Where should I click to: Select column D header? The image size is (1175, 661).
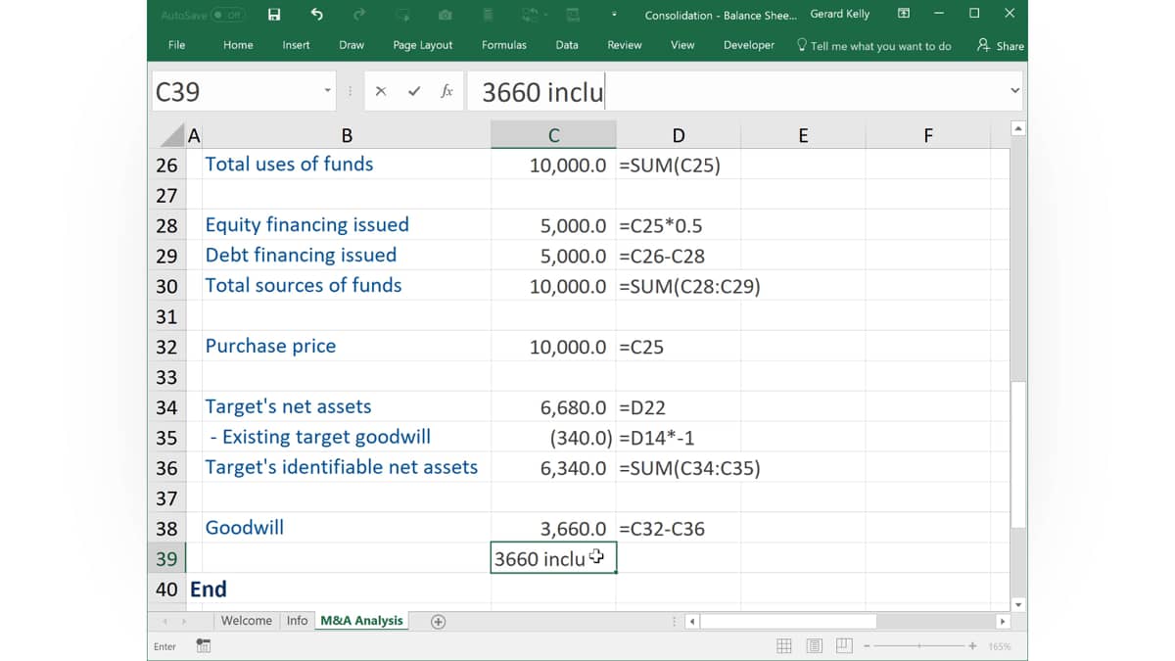tap(679, 136)
